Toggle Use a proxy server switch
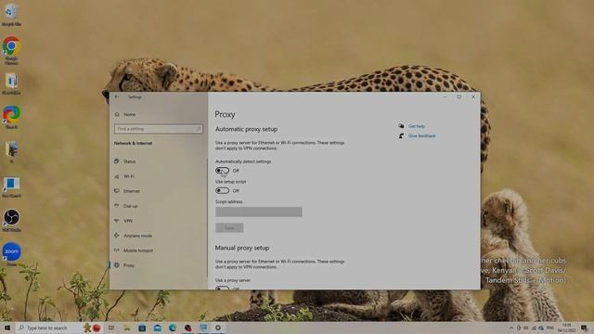Viewport: 594px width, 334px height. click(x=223, y=288)
